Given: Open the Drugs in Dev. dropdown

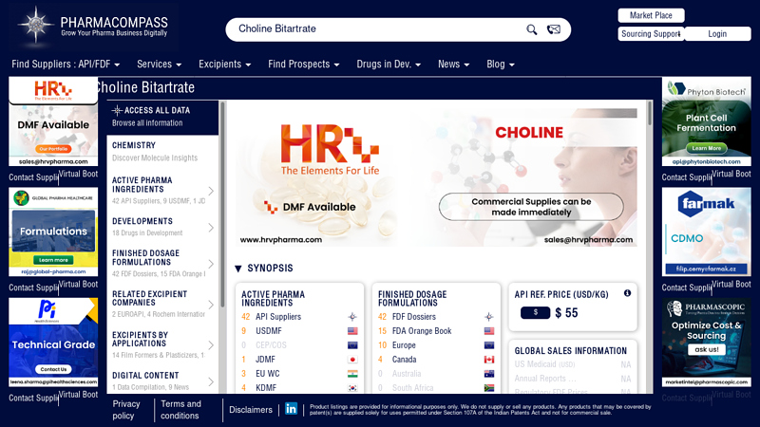Looking at the screenshot, I should (389, 64).
